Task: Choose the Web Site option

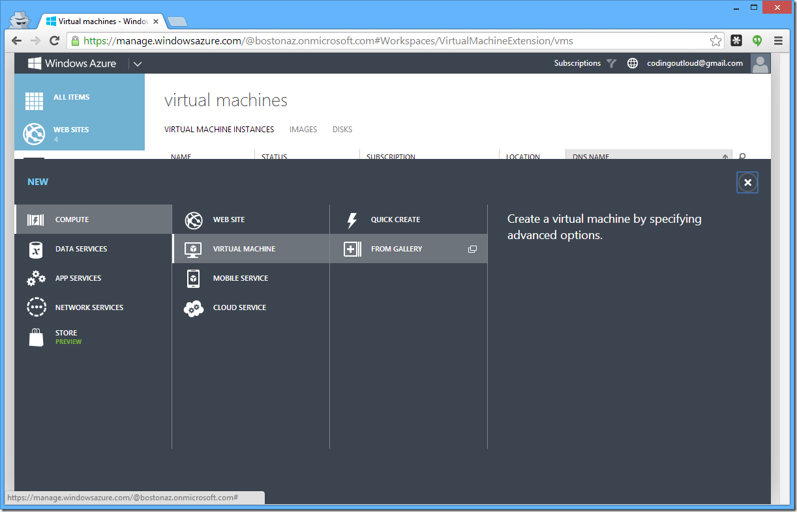Action: coord(228,220)
